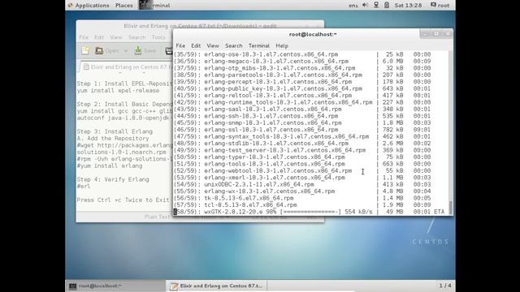Screen dimensions: 520x292
Task: Open the terminal View menu
Action: click(x=213, y=45)
